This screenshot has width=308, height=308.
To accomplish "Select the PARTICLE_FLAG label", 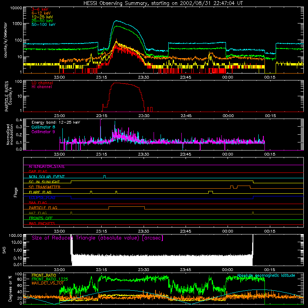I will pyautogui.click(x=43, y=208).
